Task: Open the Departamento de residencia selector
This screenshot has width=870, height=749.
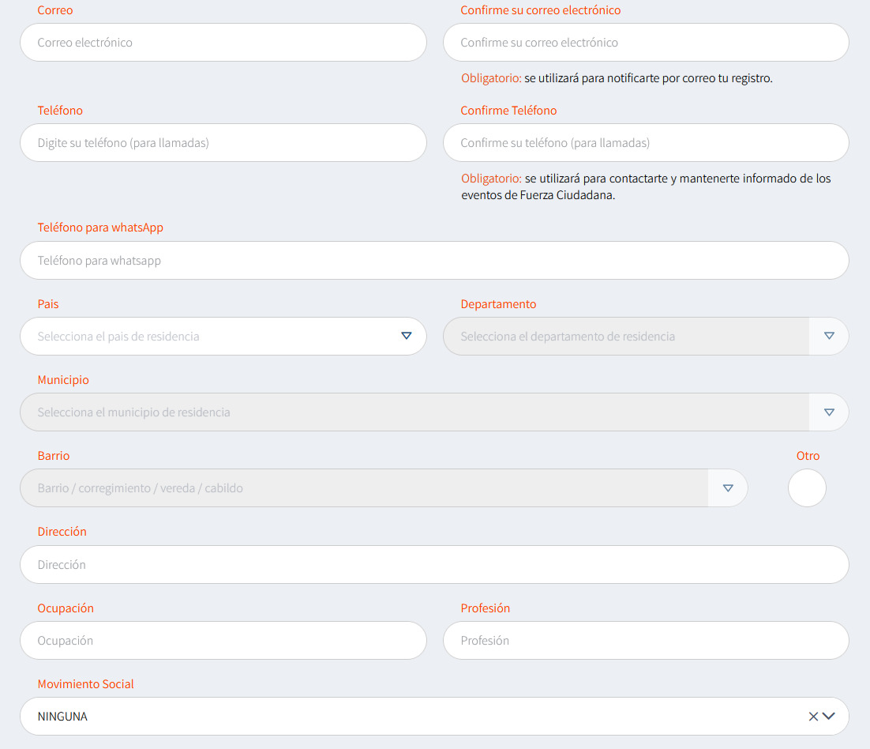Action: 624,336
